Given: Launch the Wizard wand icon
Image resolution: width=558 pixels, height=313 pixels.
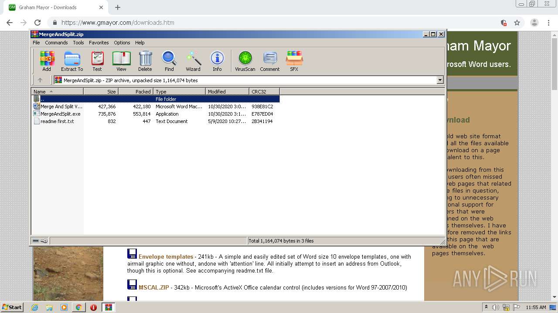Looking at the screenshot, I should 193,61.
